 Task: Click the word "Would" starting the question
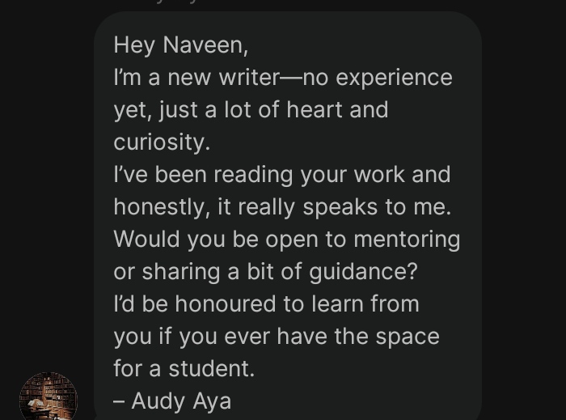click(x=146, y=239)
